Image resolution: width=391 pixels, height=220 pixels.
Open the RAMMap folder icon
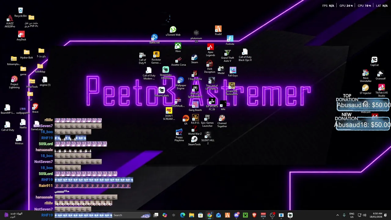click(x=40, y=68)
